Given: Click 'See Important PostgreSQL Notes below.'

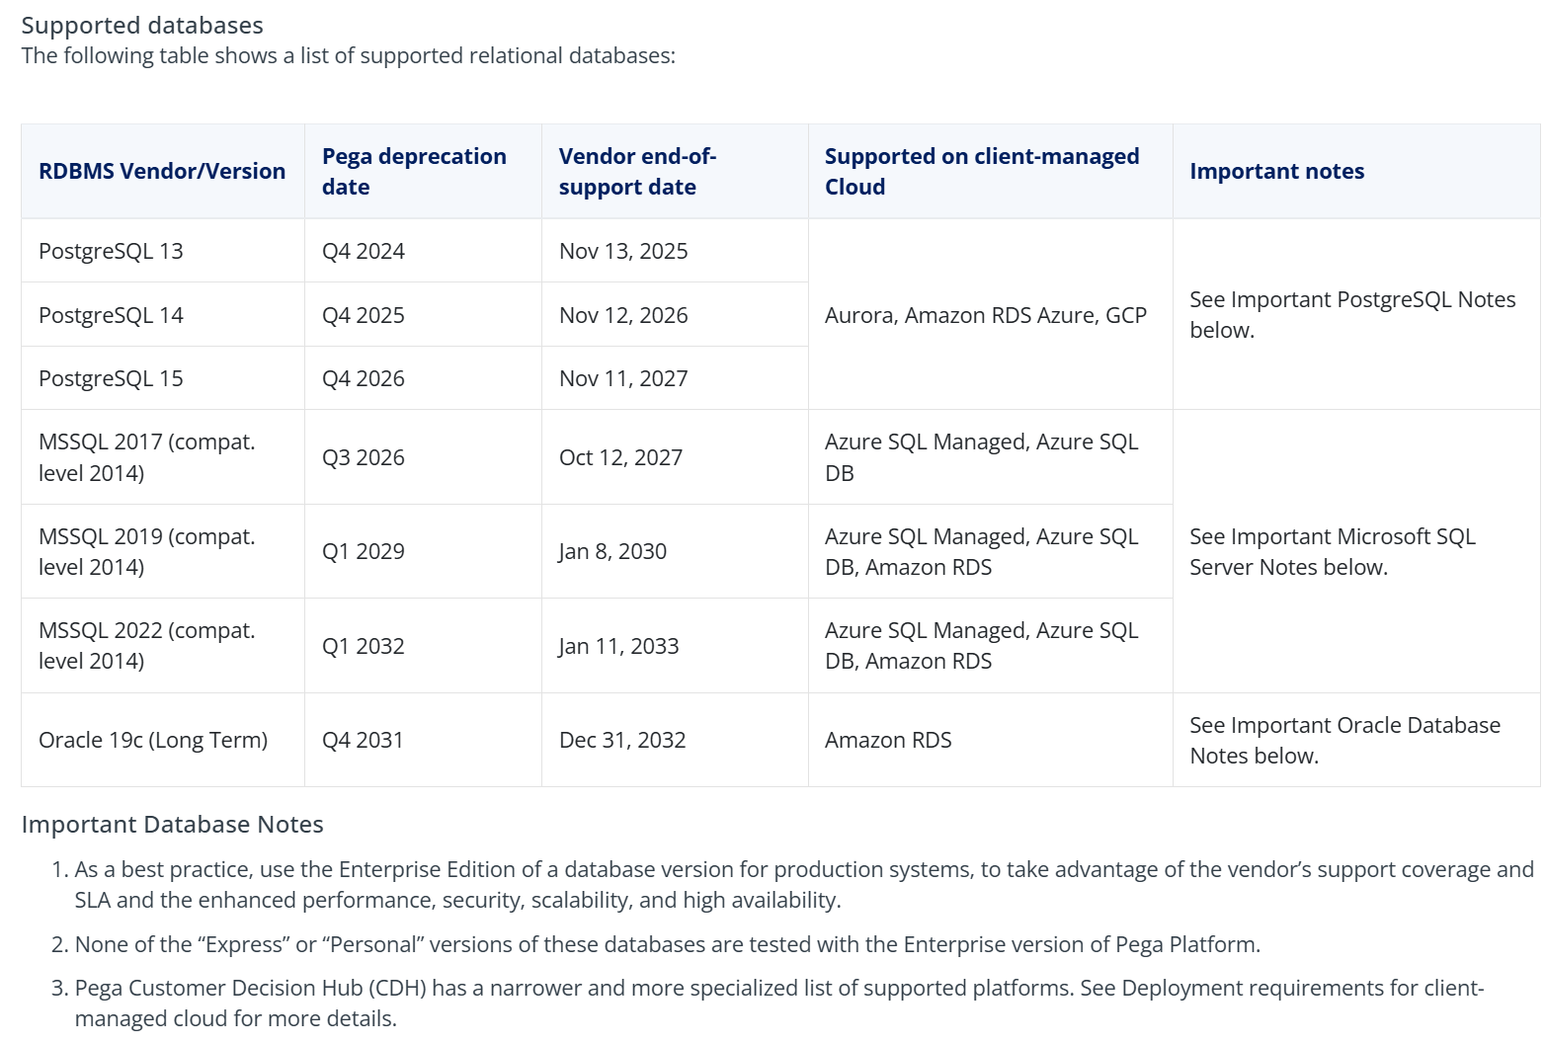Looking at the screenshot, I should click(x=1352, y=315).
